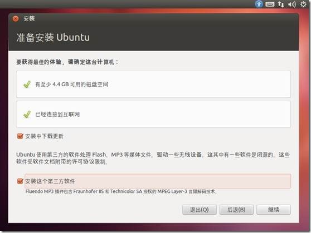The image size is (311, 233).
Task: Open the network connections indicator
Action: 281,4
